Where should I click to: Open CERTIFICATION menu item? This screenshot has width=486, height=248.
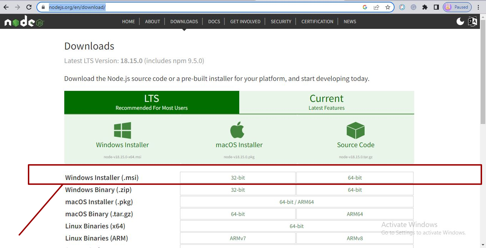point(317,21)
